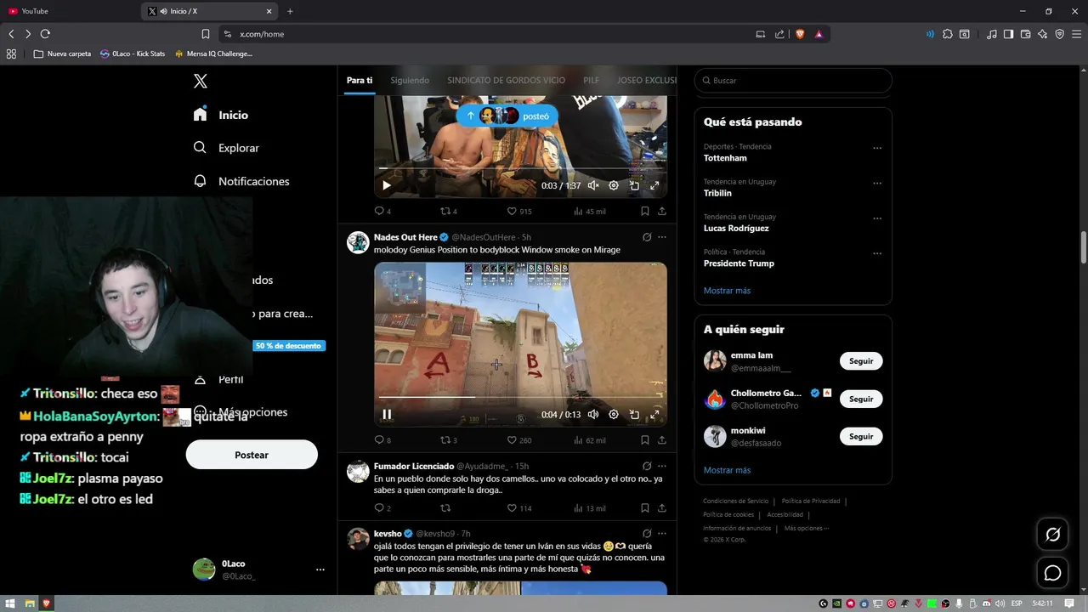Bookmark the post with 45 mil views
Screen dimensions: 1088x612
(645, 211)
